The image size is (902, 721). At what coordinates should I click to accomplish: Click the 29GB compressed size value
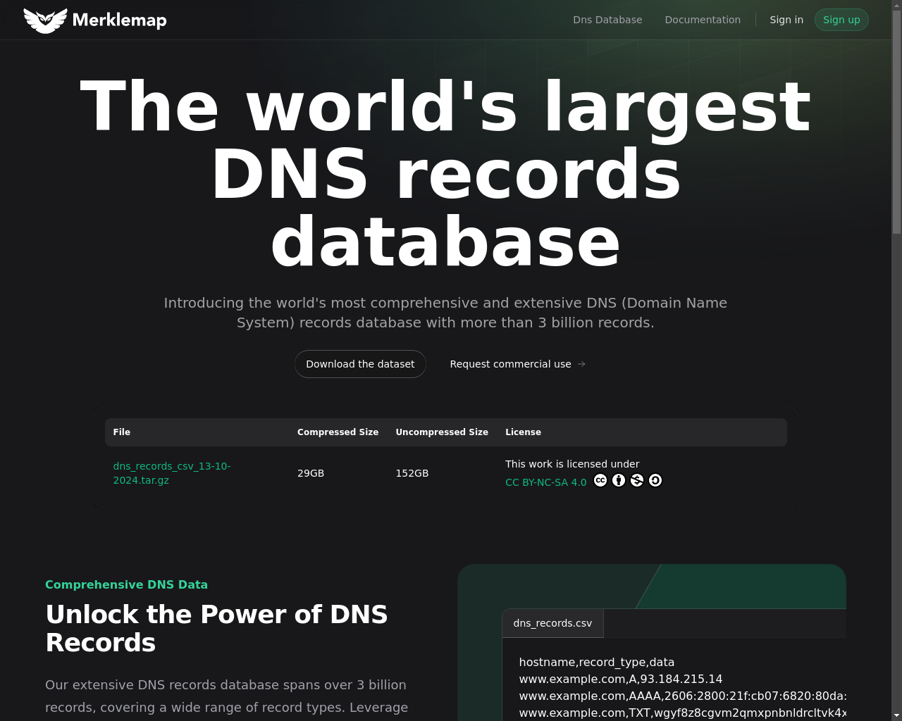[x=311, y=473]
